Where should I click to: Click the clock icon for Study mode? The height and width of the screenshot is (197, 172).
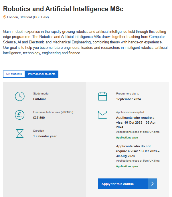click(19, 96)
